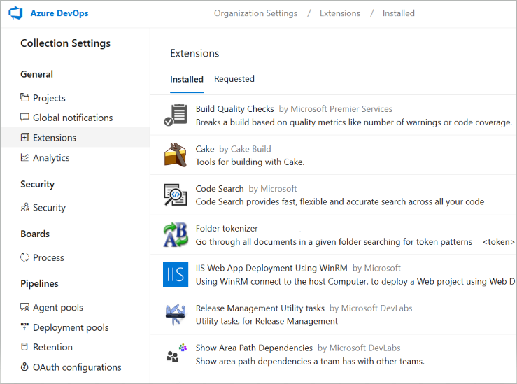Click the Deployment pools icon
Viewport: 517px width, 384px height.
click(24, 327)
